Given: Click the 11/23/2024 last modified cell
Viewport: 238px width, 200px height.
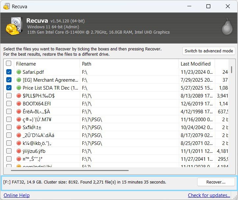Looking at the screenshot, I should pos(197,72).
